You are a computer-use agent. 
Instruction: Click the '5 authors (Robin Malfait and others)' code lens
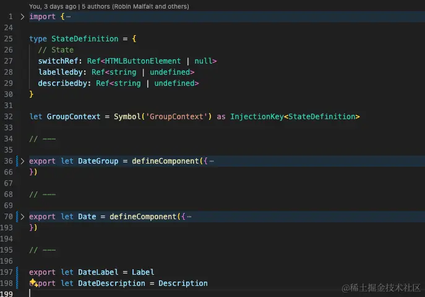click(x=135, y=6)
